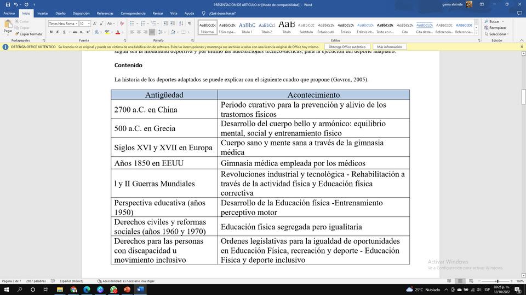Toggle strikethrough abc formatting

(75, 32)
